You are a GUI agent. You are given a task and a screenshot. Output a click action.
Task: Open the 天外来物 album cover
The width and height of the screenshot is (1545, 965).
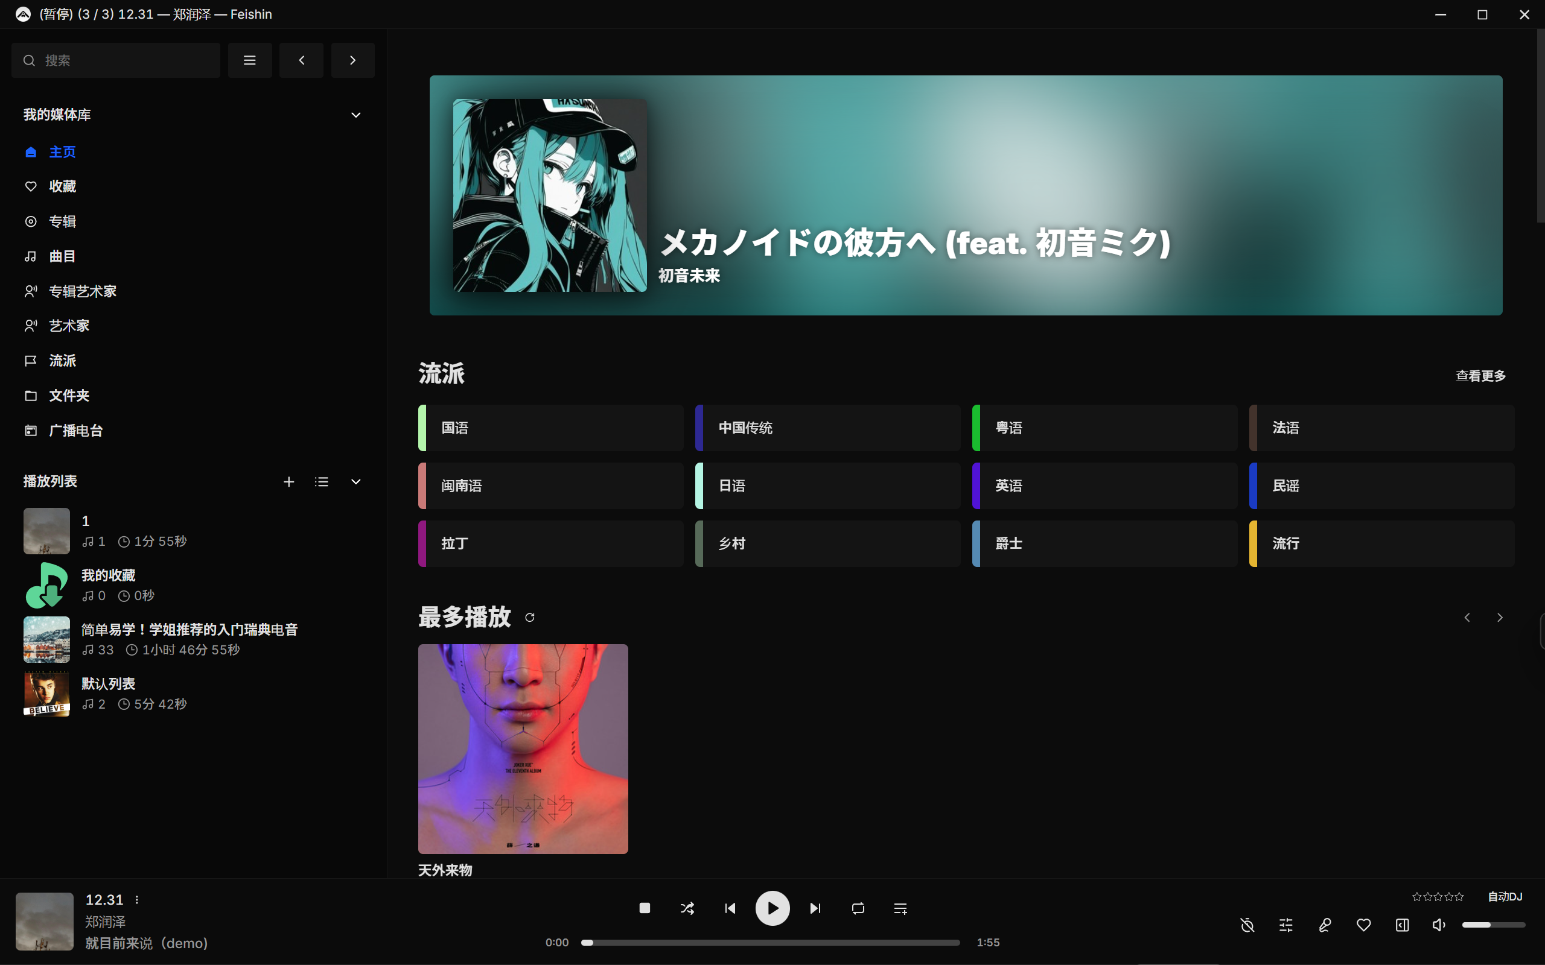point(523,748)
